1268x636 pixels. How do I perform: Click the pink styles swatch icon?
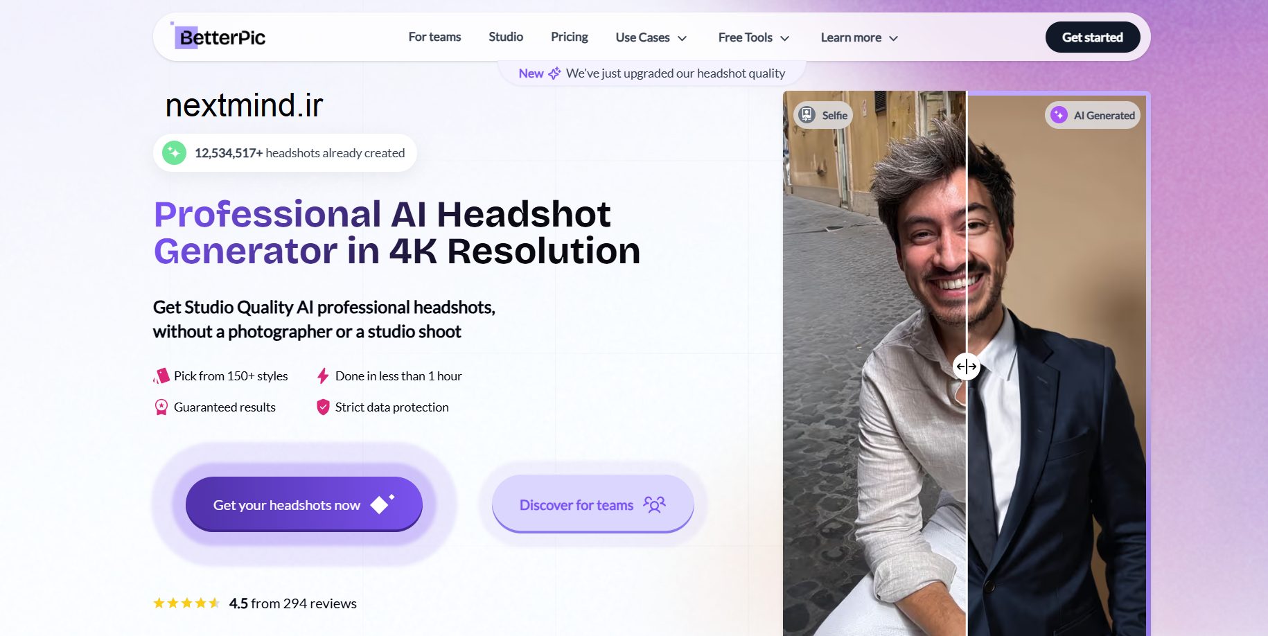[161, 376]
